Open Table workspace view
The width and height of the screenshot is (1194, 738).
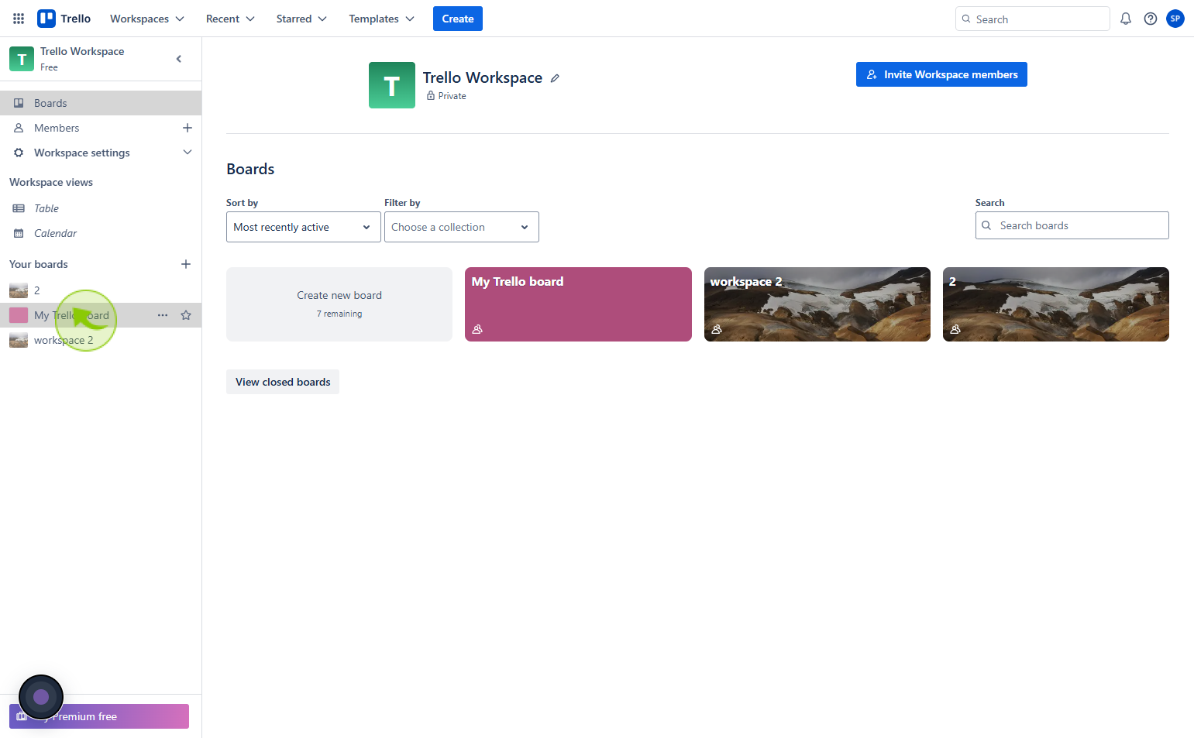(x=46, y=208)
